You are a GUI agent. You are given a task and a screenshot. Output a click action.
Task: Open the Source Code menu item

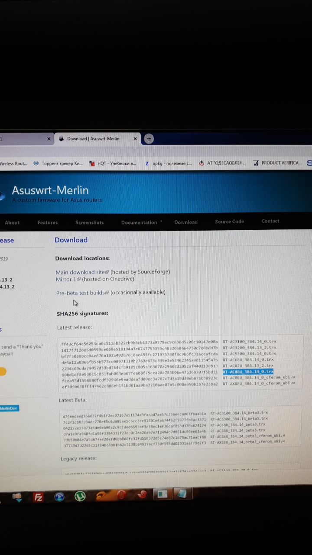229,222
